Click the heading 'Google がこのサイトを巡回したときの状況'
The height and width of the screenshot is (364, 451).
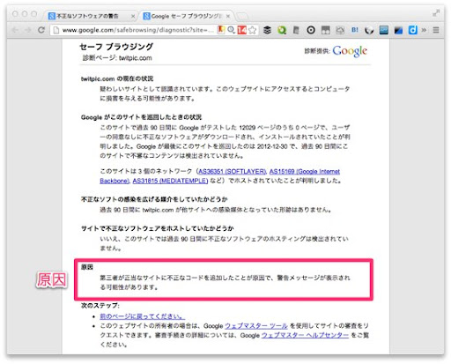[141, 117]
